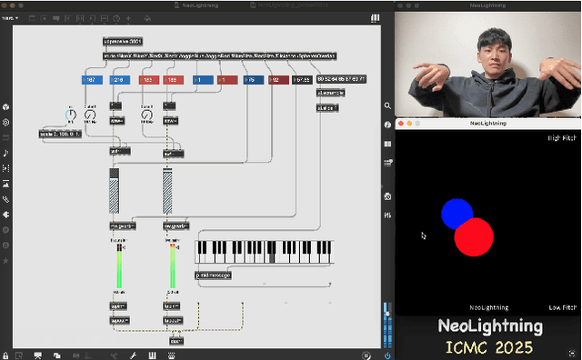The height and width of the screenshot is (360, 582).
Task: Click the left green gain meter
Action: pos(119,266)
